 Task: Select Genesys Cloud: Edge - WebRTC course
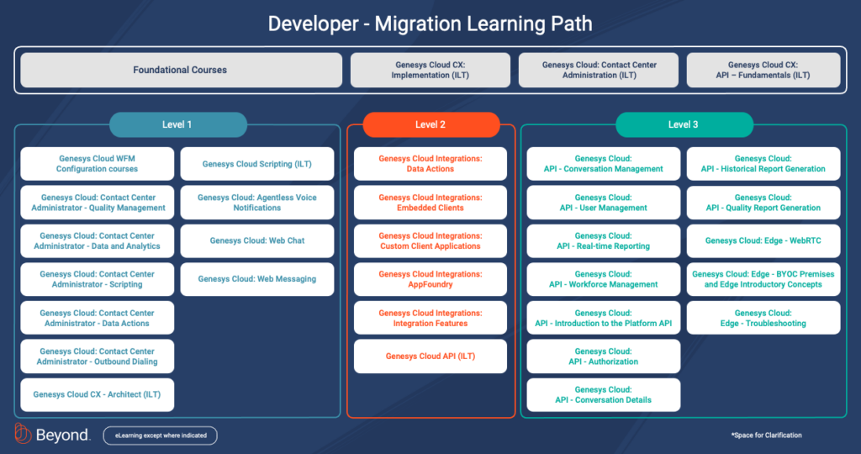pyautogui.click(x=763, y=240)
